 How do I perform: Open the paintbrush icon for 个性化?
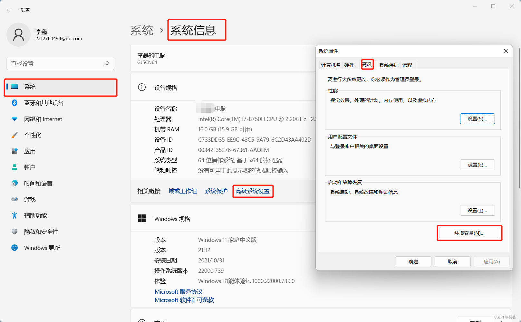pos(14,135)
